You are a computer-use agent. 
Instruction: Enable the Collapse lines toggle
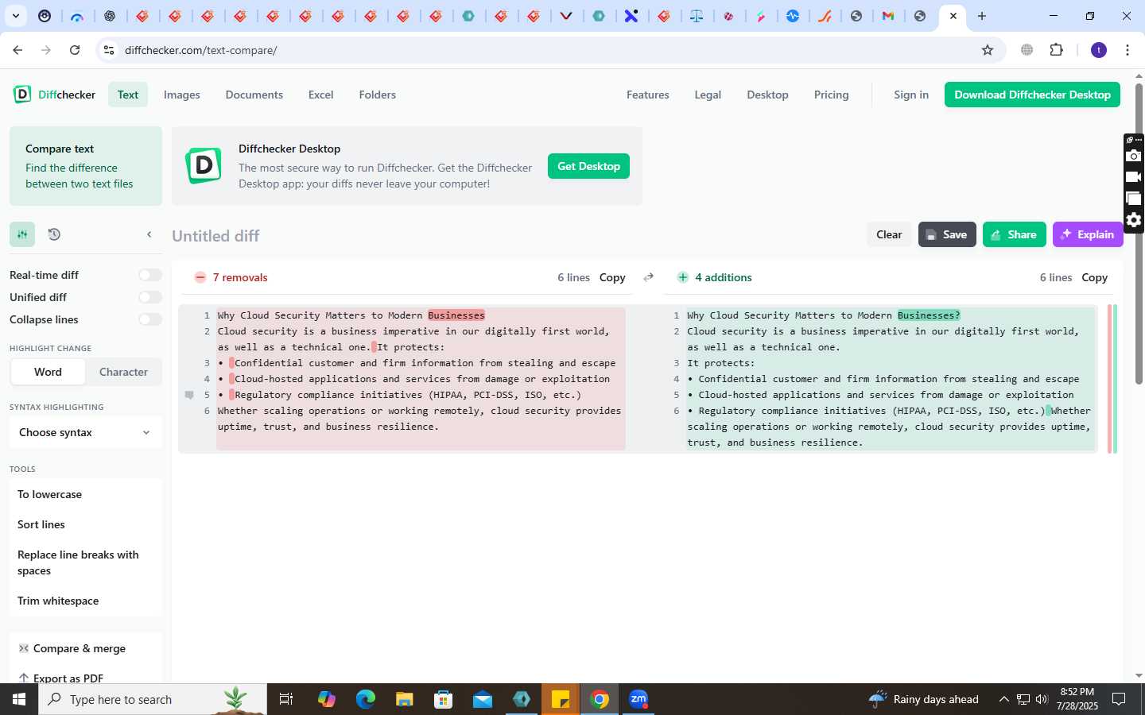[149, 319]
